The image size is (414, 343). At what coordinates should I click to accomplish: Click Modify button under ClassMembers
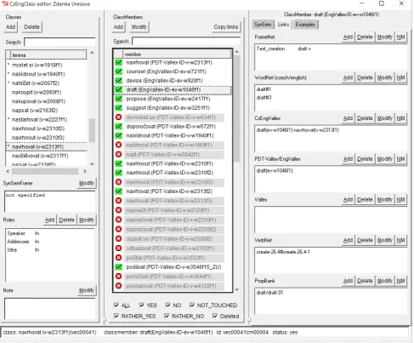click(139, 27)
